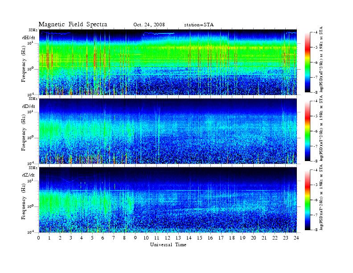Click hour "2" on the time axis
This screenshot has height=273, width=353.
tap(60, 238)
